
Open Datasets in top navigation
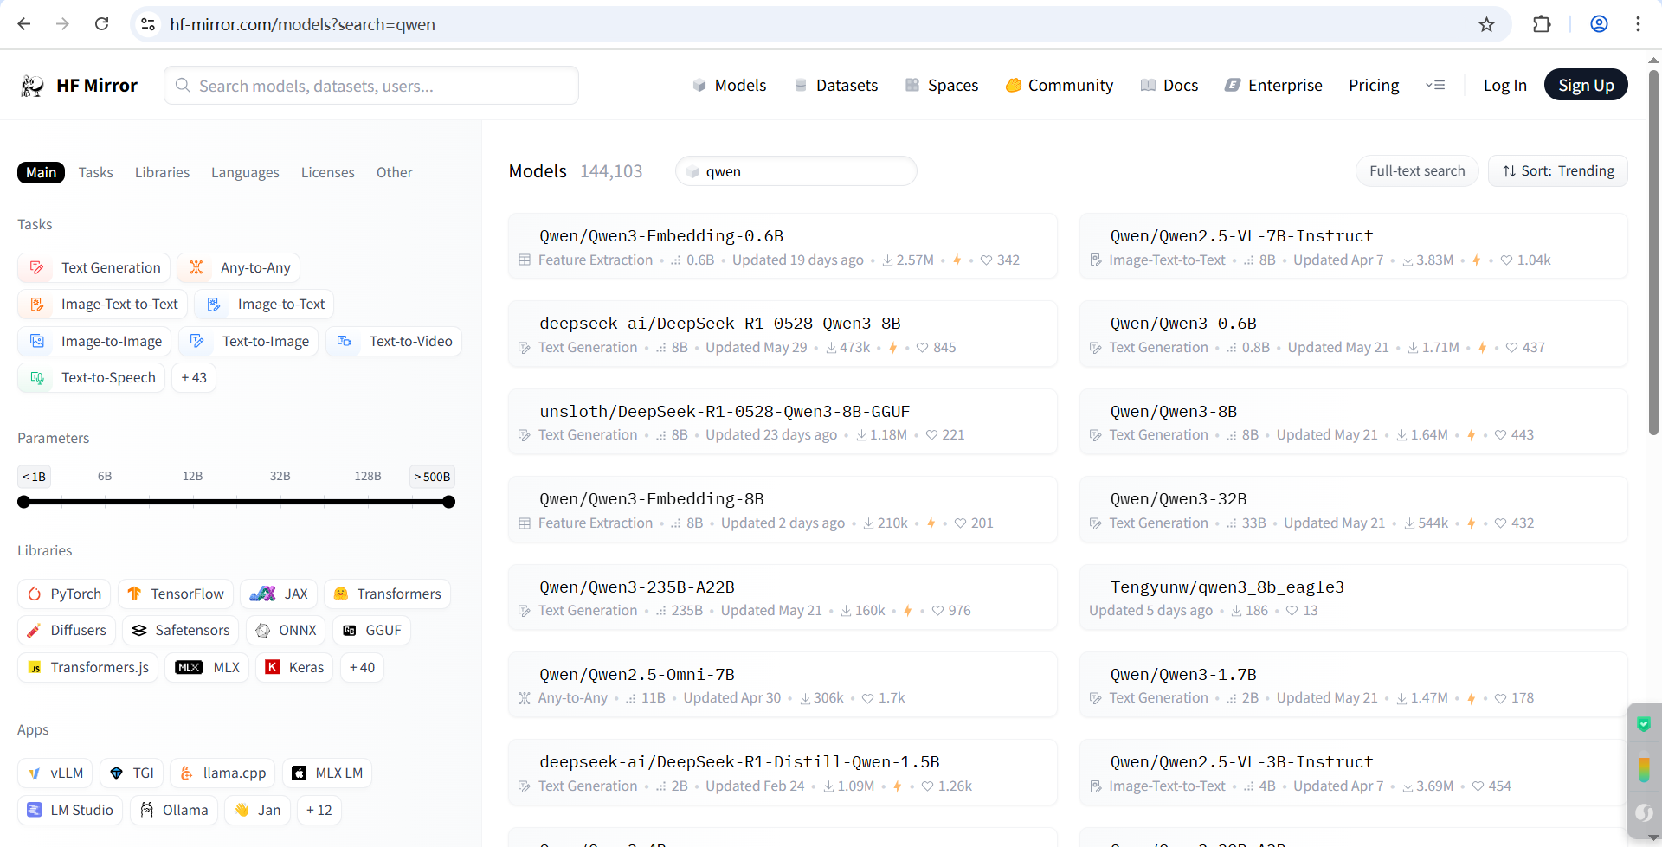coord(836,86)
